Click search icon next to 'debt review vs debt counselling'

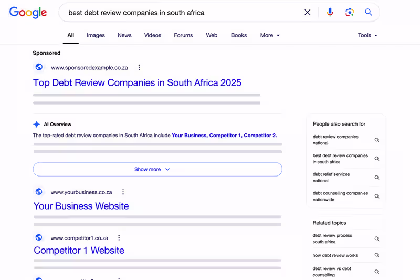coord(377,272)
